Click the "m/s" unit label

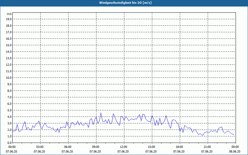click(x=9, y=14)
